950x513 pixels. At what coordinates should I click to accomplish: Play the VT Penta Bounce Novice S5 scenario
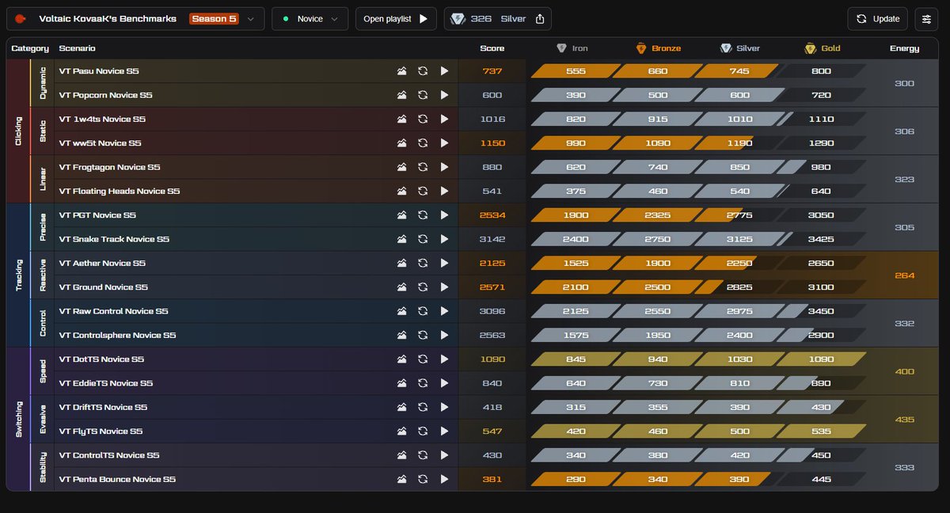444,480
